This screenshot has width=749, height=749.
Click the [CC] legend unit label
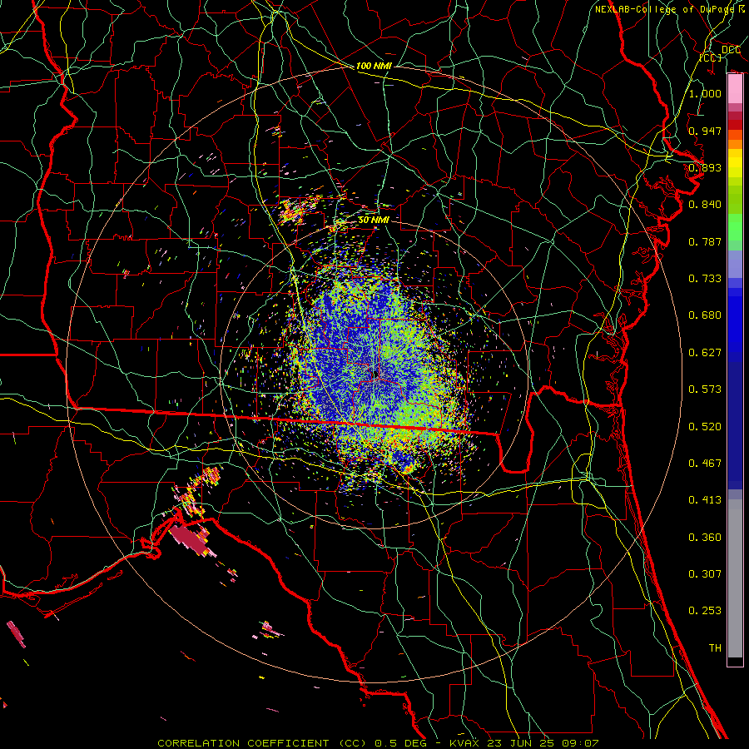(x=711, y=57)
